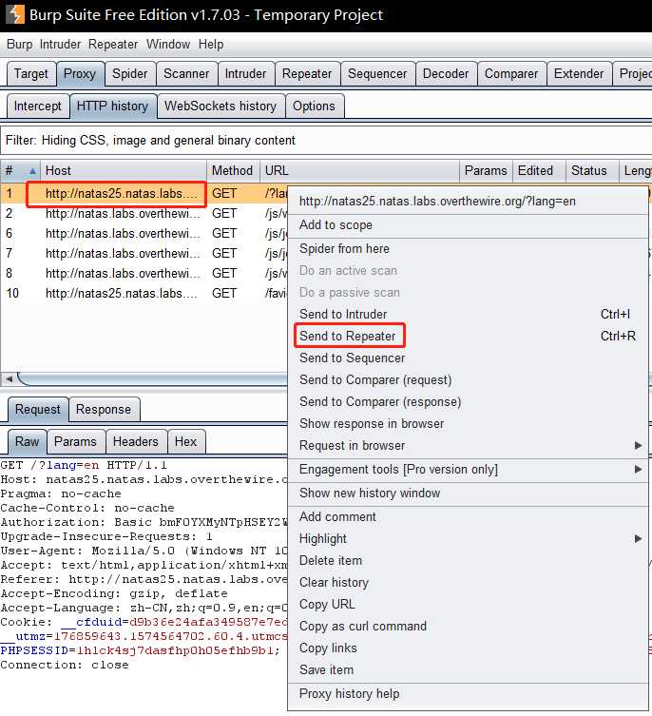
Task: Select history row 1 natas25 host
Action: 122,194
